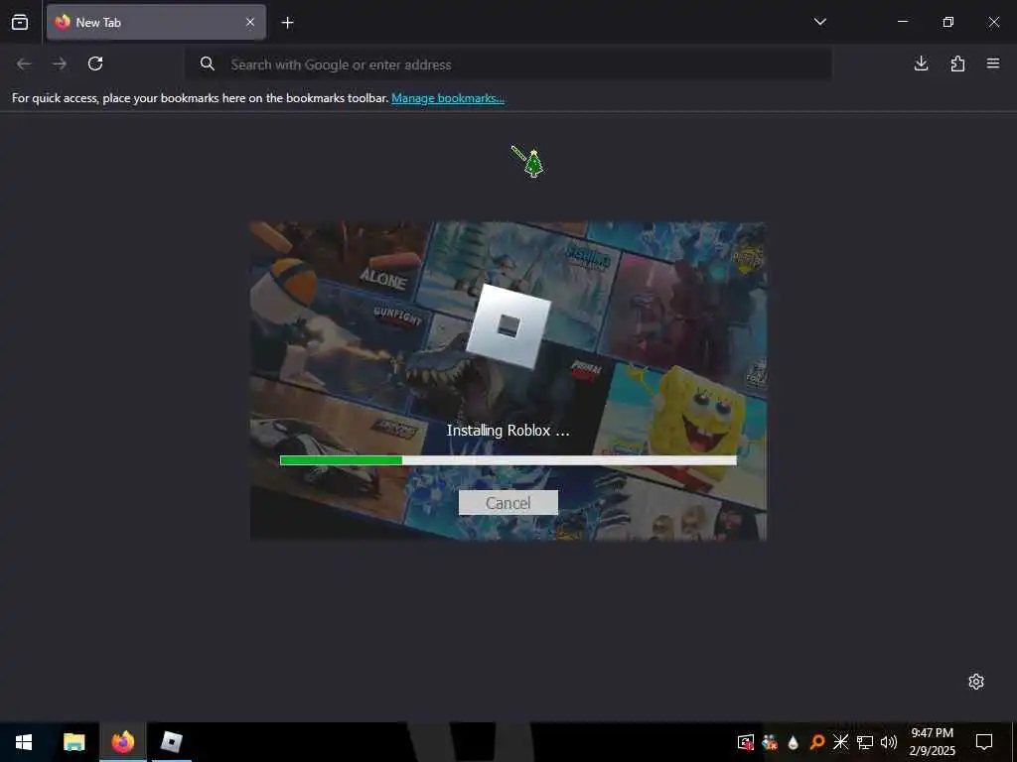Screen dimensions: 1017x762
Task: Open the Firefox downloads panel
Action: (921, 63)
